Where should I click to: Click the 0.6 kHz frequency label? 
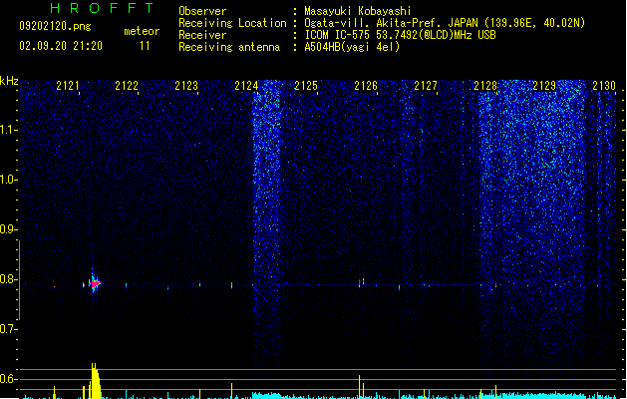pos(8,379)
